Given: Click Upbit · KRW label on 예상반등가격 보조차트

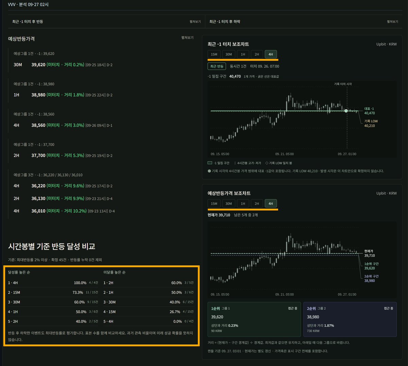Looking at the screenshot, I should pyautogui.click(x=387, y=193).
